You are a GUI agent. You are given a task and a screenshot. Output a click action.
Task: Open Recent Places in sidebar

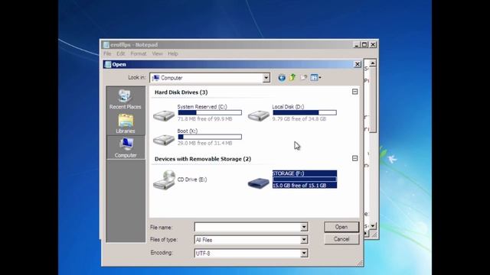126,99
